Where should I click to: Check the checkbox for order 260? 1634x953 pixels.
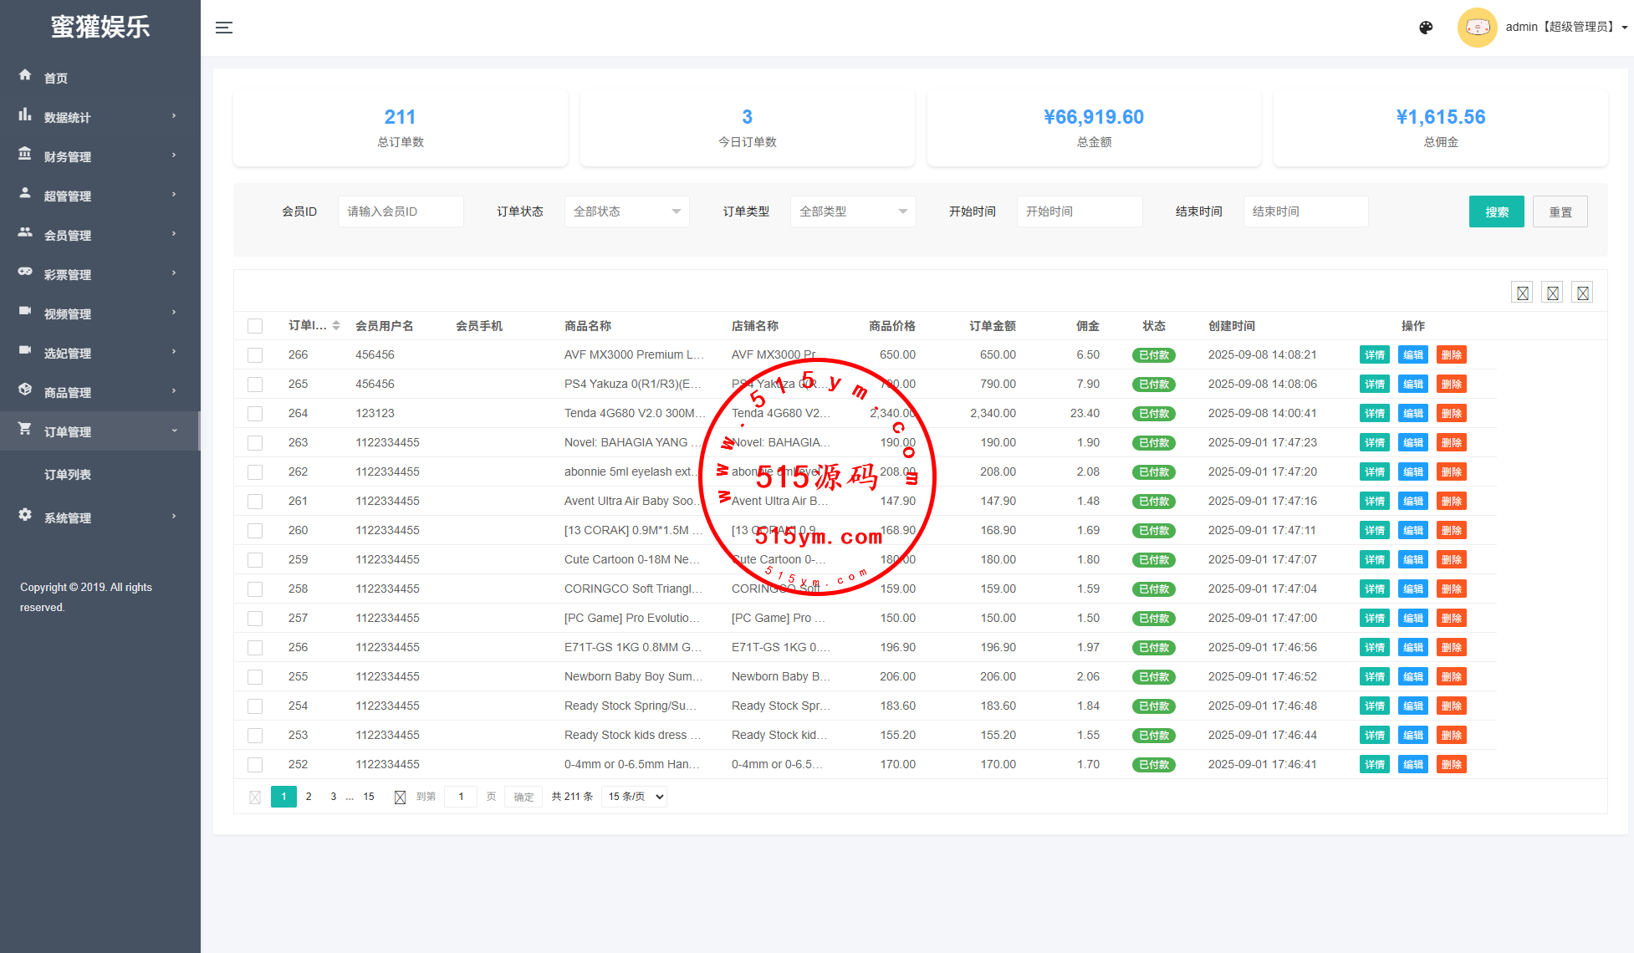click(255, 531)
